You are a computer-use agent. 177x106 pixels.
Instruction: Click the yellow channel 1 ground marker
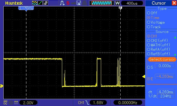[2, 86]
